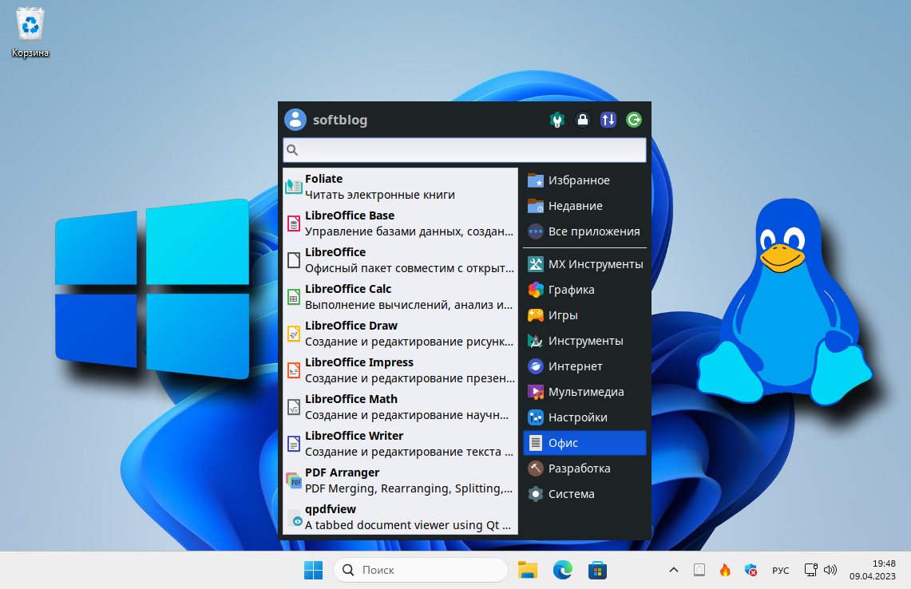The image size is (911, 589).
Task: Launch PDF Arranger
Action: (400, 480)
